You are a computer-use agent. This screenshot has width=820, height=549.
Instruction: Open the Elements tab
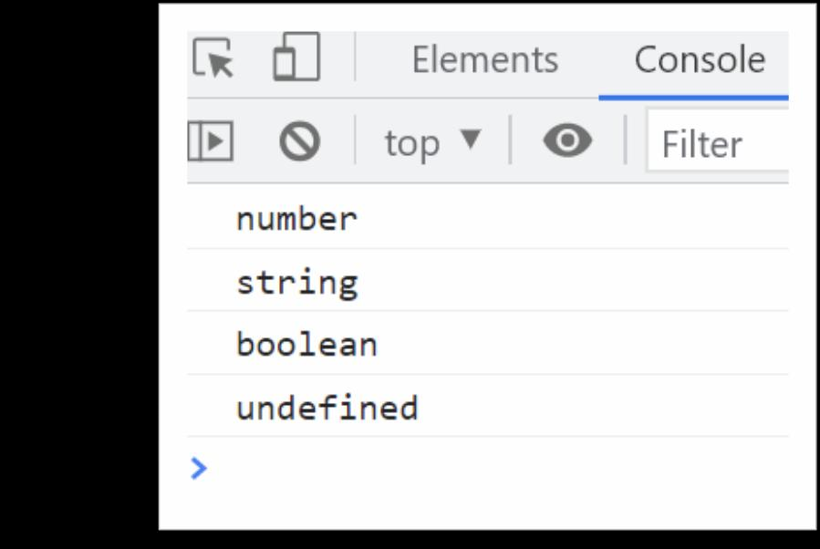484,60
